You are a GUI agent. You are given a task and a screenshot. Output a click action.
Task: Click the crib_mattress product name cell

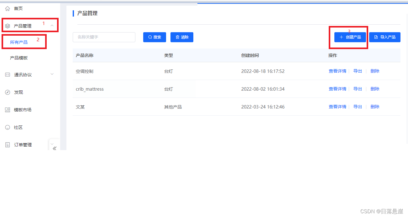[x=90, y=89]
